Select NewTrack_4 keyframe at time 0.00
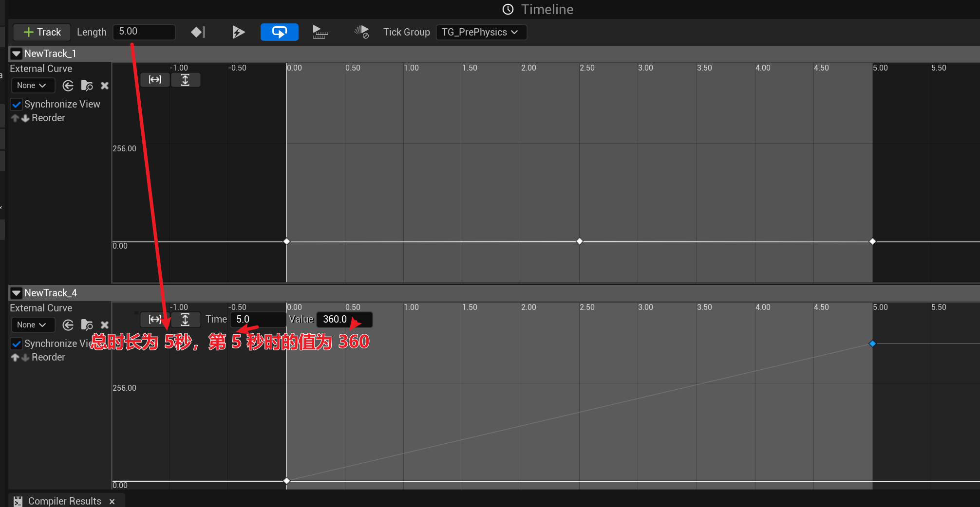The width and height of the screenshot is (980, 507). point(286,481)
